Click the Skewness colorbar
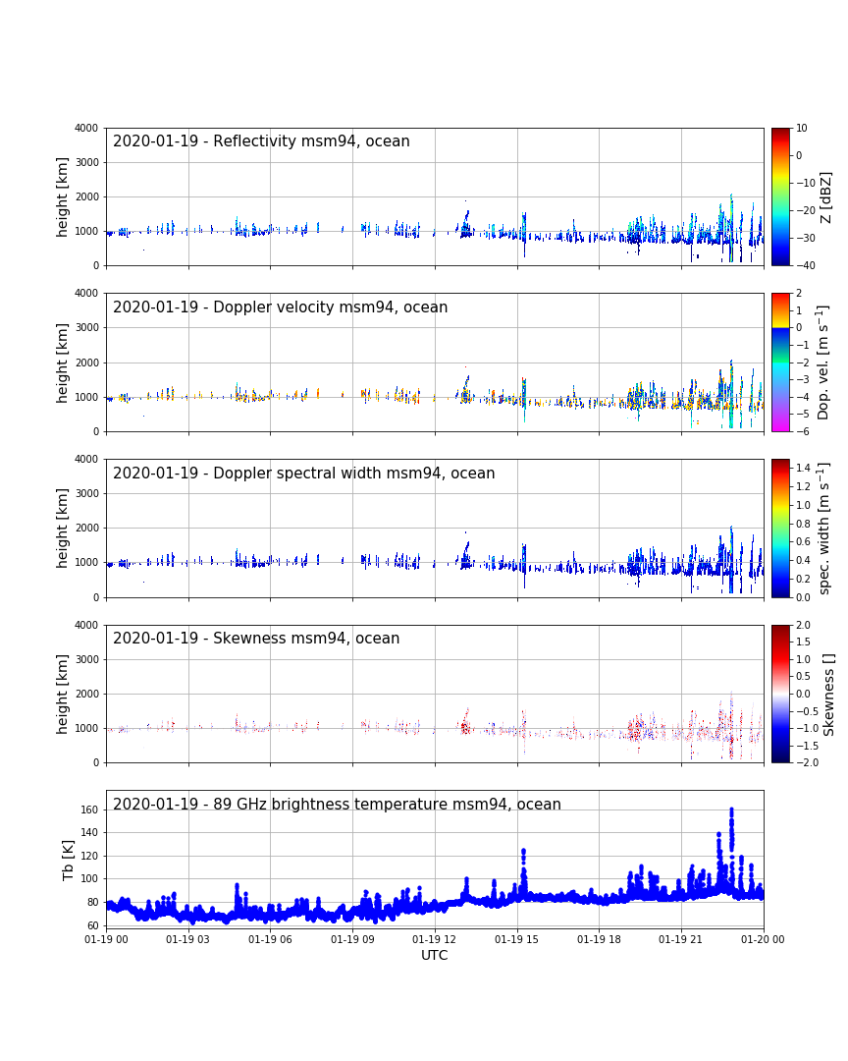The height and width of the screenshot is (1061, 848). tap(780, 694)
